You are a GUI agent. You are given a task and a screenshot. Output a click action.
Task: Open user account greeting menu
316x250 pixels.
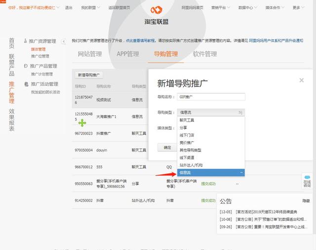(34, 8)
